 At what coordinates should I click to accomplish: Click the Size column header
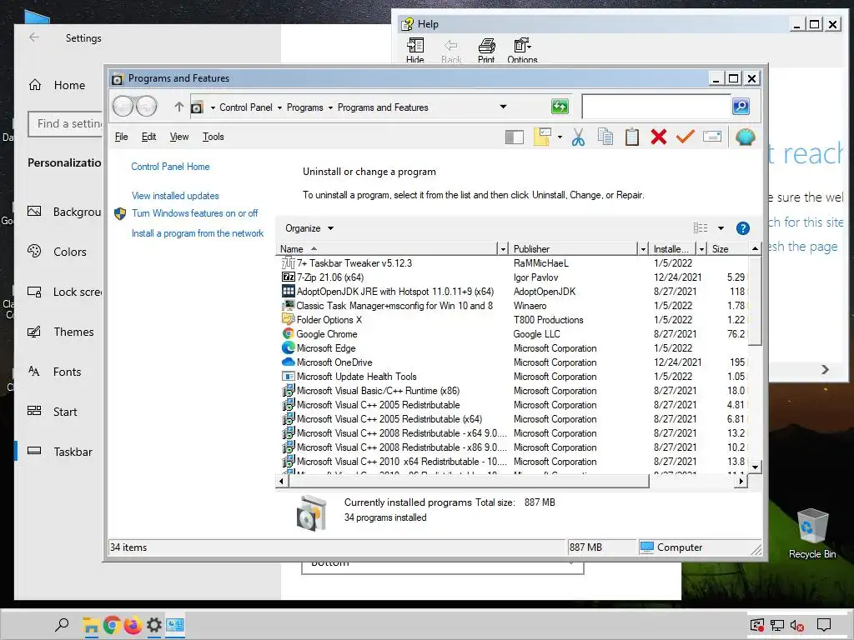729,248
